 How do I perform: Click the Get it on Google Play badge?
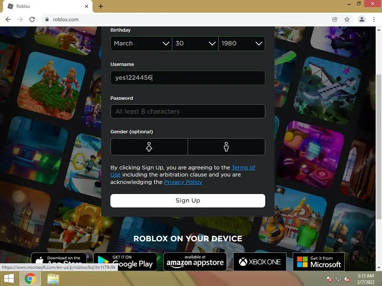125,261
